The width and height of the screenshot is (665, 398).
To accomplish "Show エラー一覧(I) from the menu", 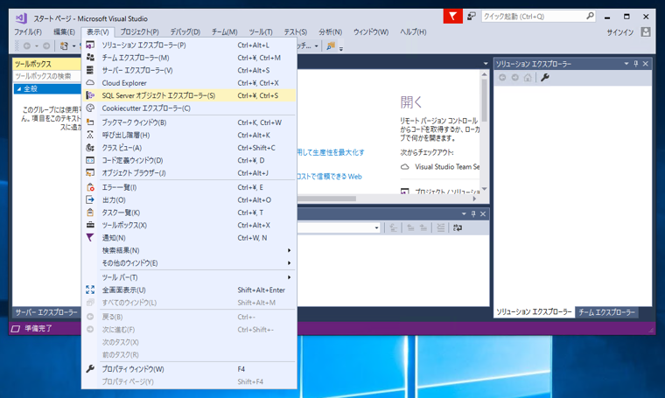I will click(189, 187).
